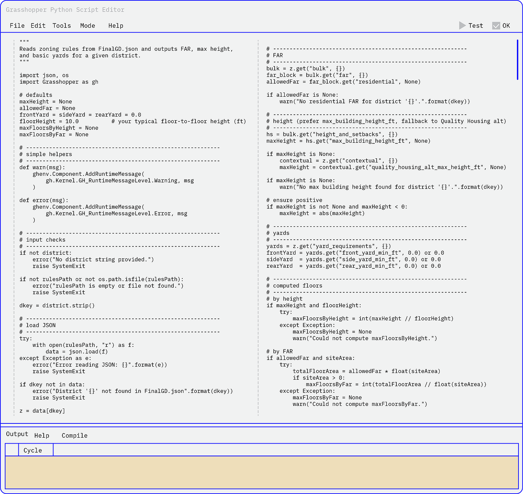Switch to the Compile tab

click(75, 435)
